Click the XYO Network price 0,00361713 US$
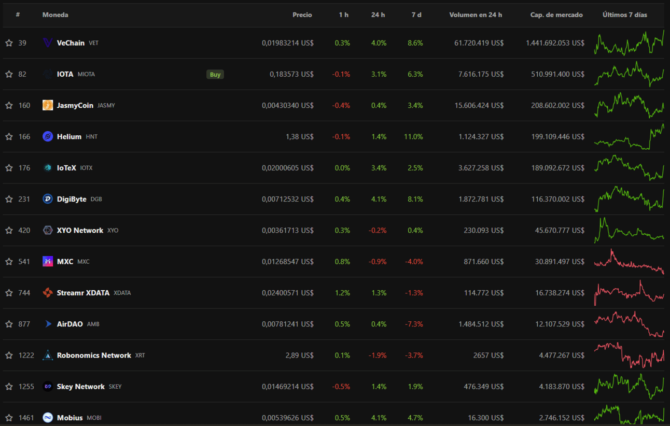Image resolution: width=670 pixels, height=426 pixels. [x=288, y=230]
